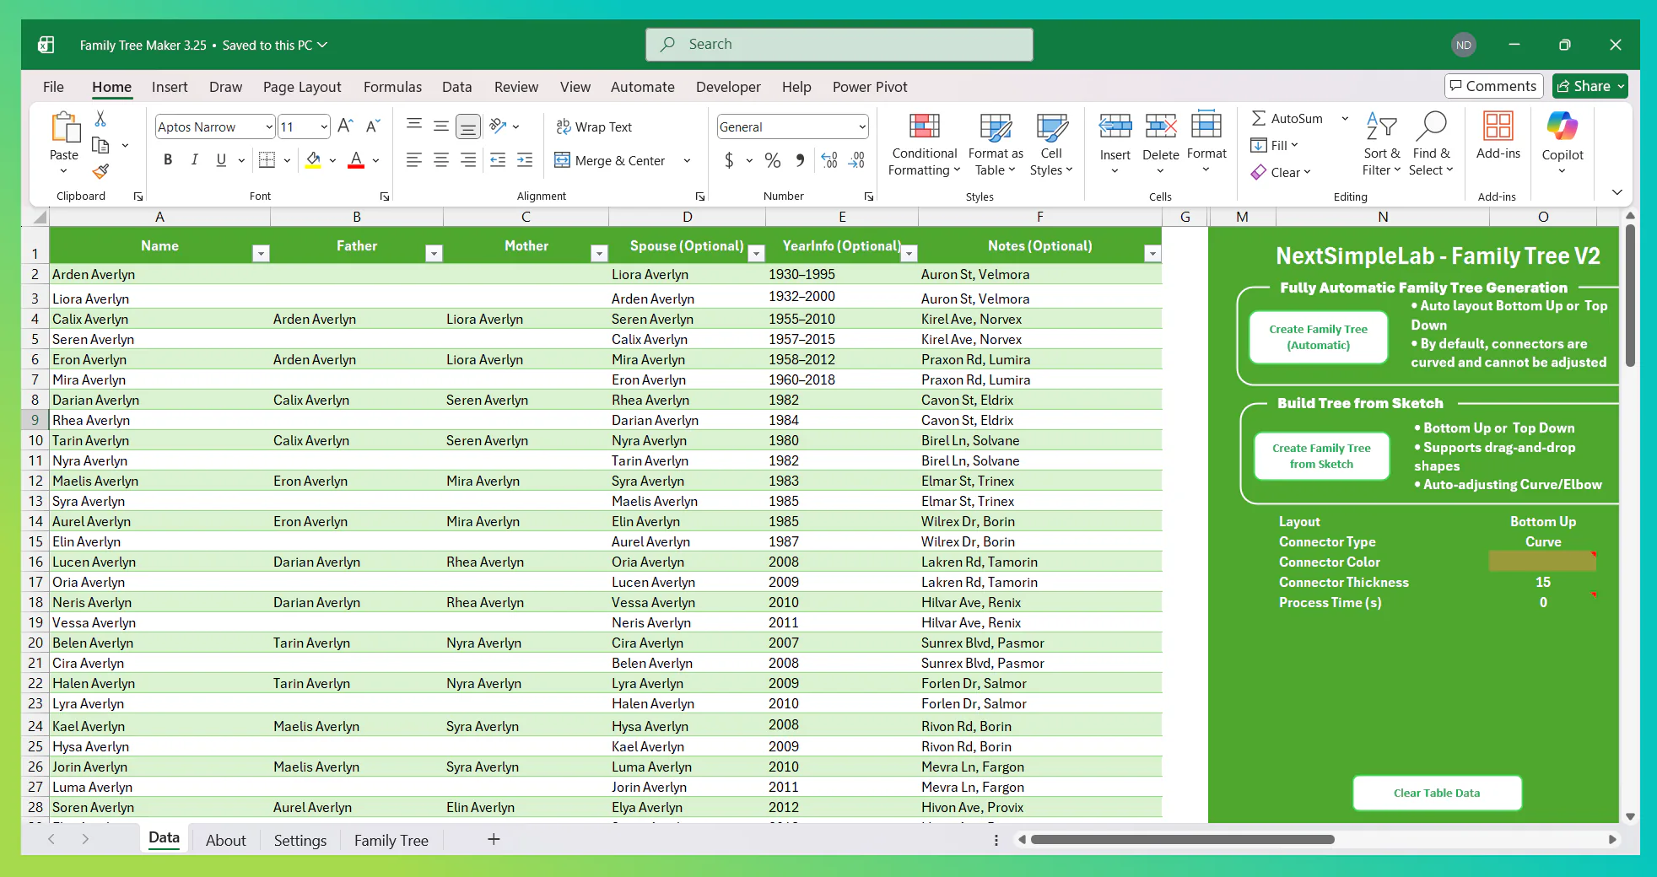1657x877 pixels.
Task: Open the Name column filter dropdown
Action: click(x=261, y=254)
